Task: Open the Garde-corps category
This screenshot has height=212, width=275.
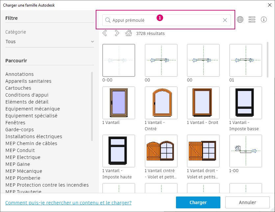Action: pyautogui.click(x=19, y=130)
